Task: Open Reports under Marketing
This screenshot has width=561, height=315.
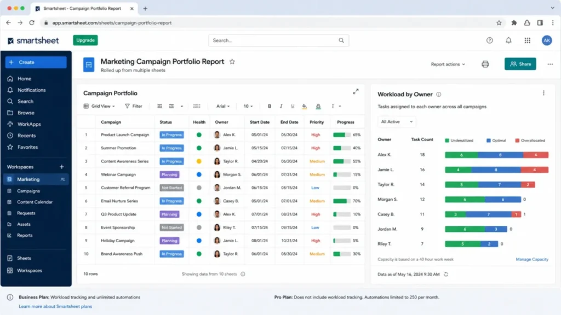Action: click(x=25, y=235)
